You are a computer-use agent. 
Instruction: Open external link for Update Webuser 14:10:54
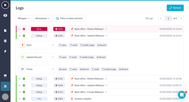[107, 36]
